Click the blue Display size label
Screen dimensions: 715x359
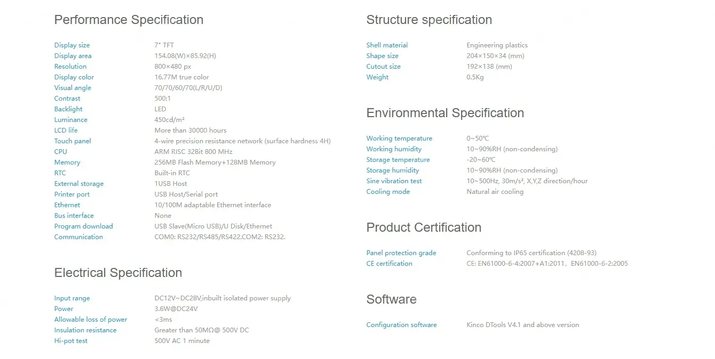coord(72,45)
